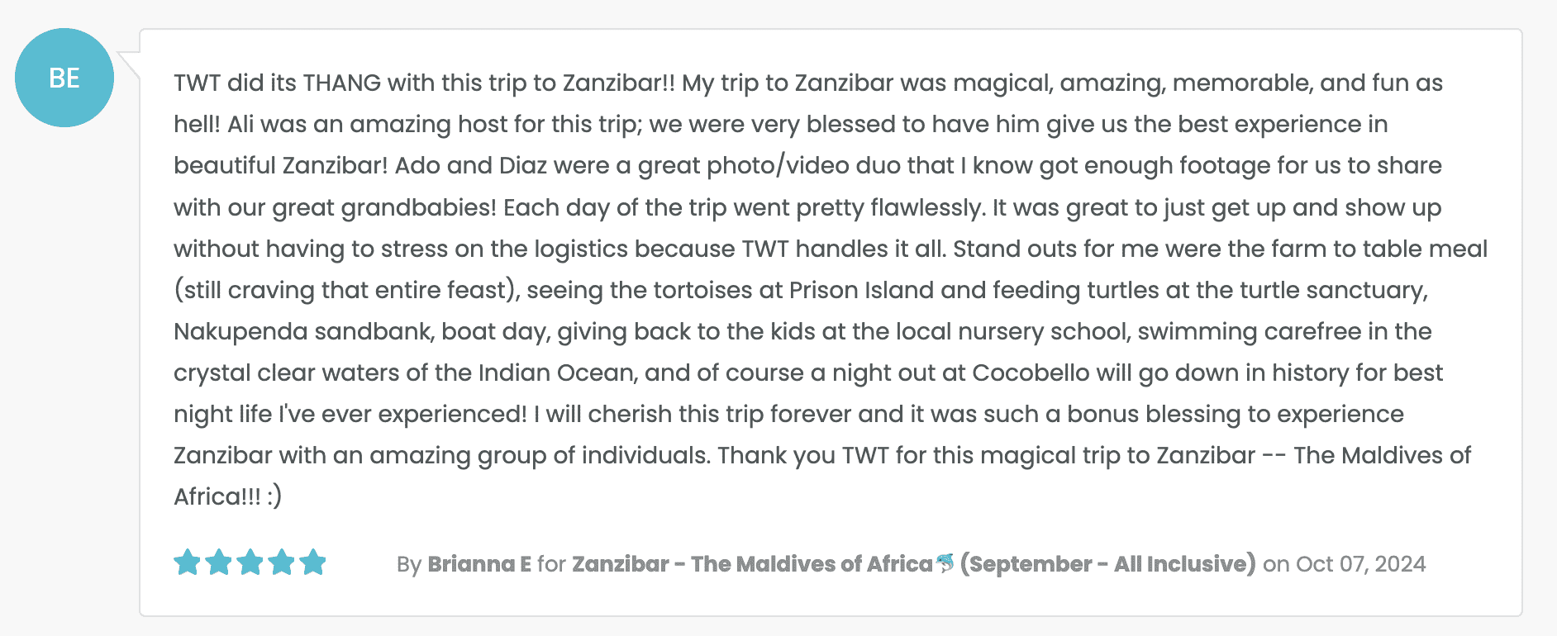This screenshot has height=636, width=1557.
Task: Click the second rating star
Action: click(x=219, y=562)
